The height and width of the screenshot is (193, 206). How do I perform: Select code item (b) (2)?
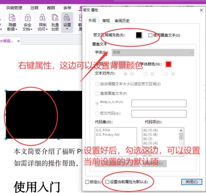point(148,139)
